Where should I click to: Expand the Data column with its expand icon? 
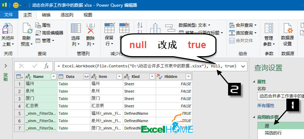tap(87, 77)
